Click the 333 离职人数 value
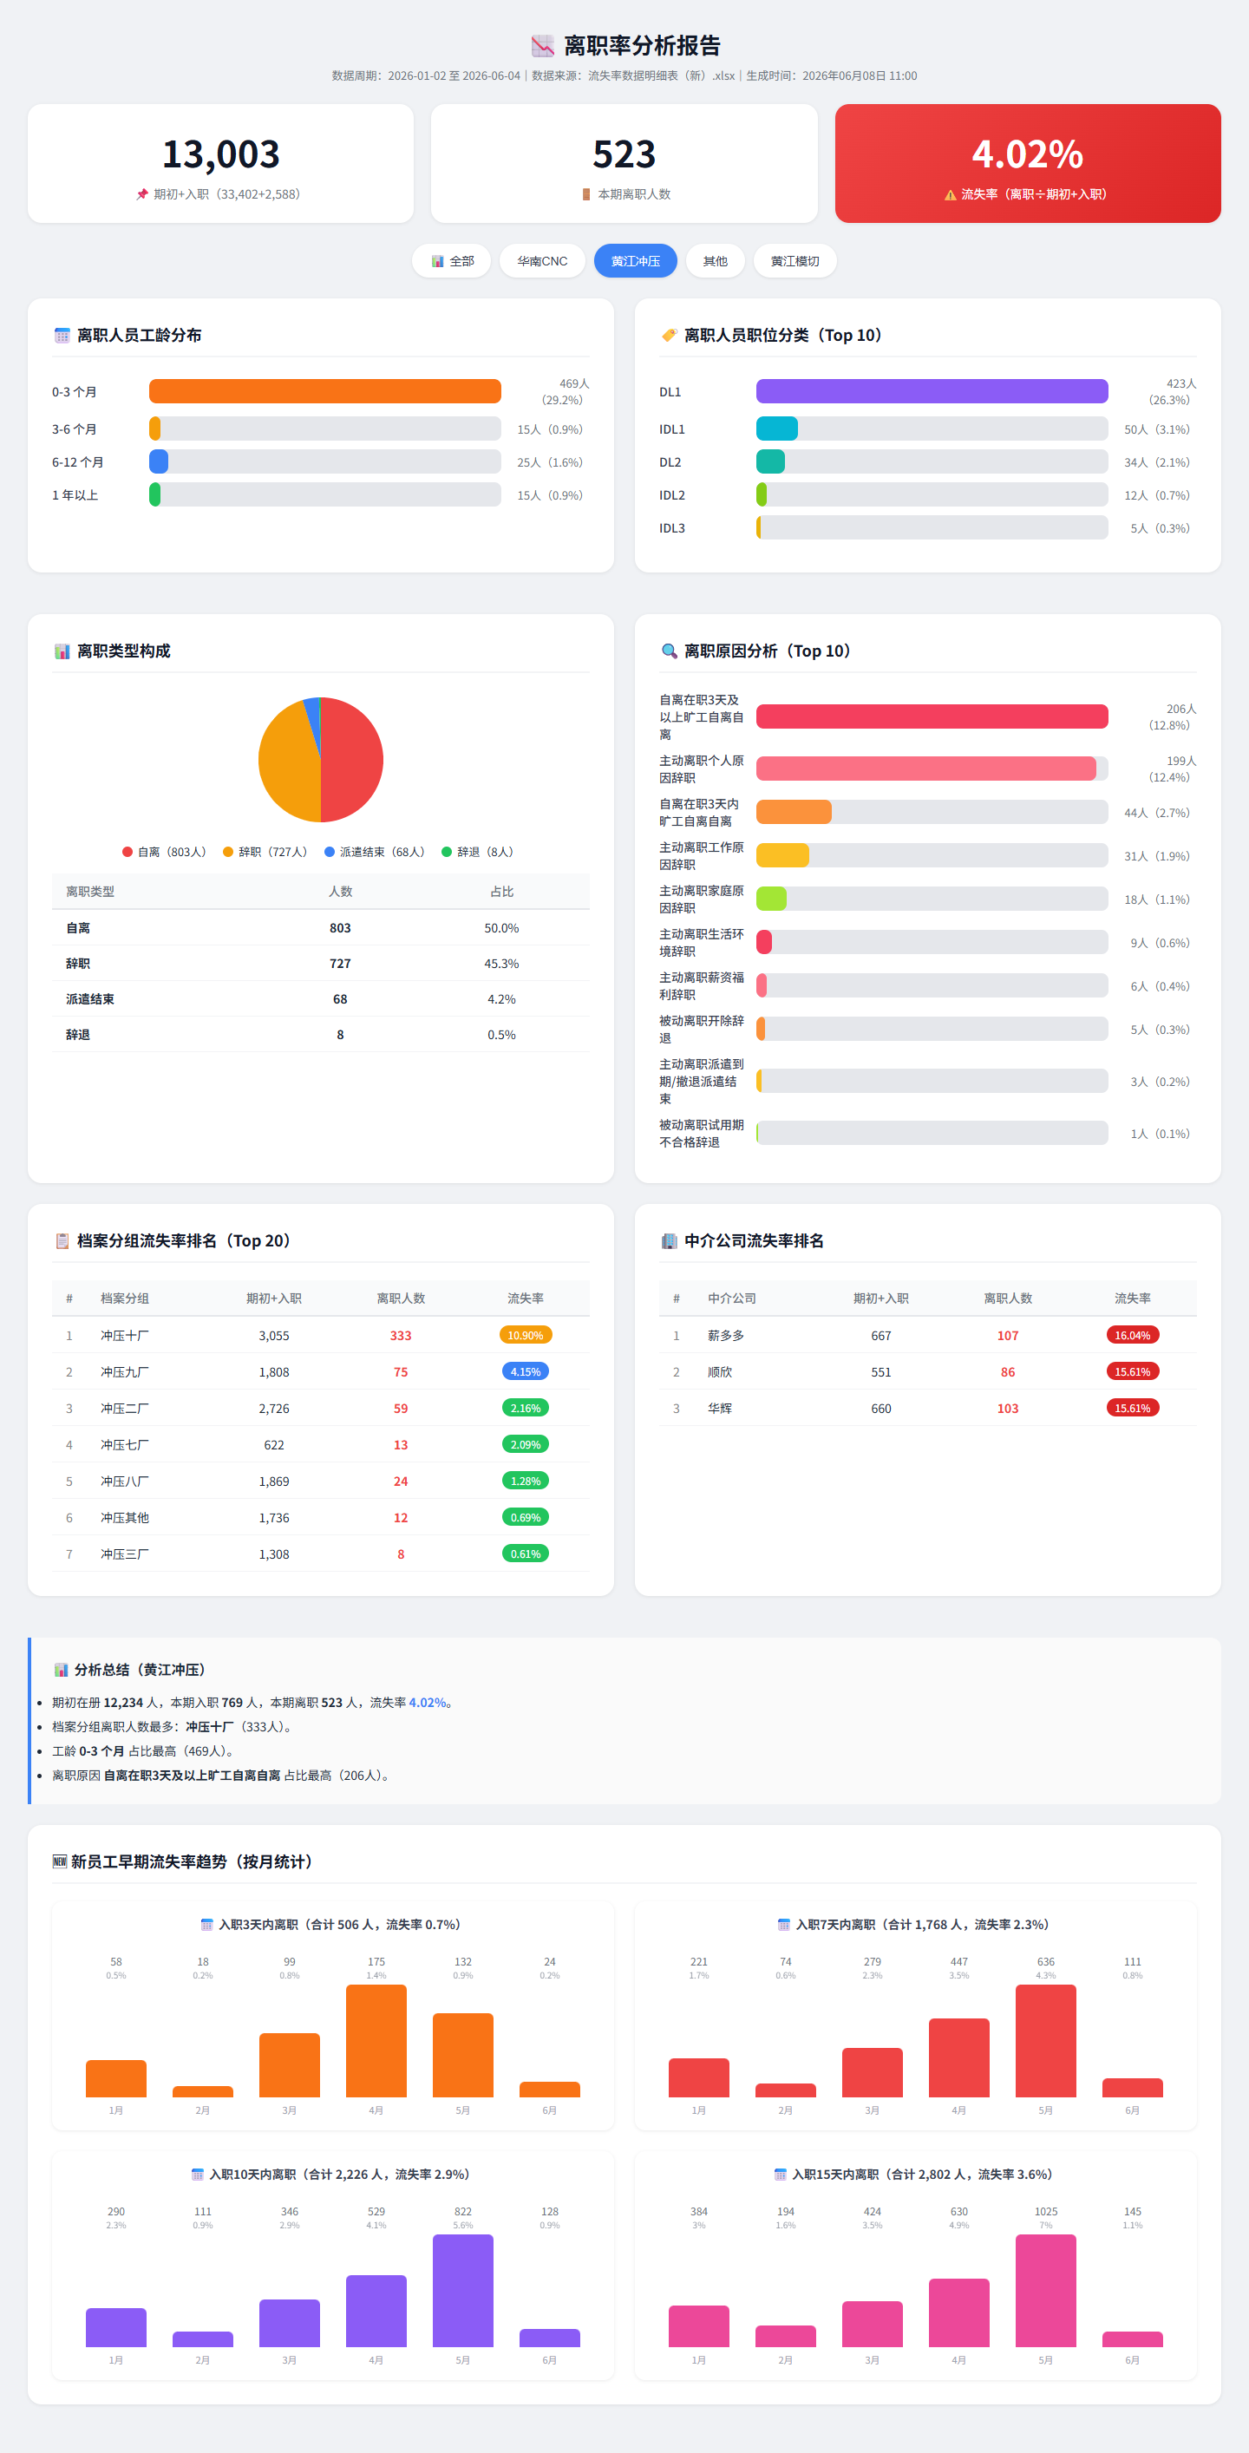1249x2453 pixels. pyautogui.click(x=401, y=1336)
